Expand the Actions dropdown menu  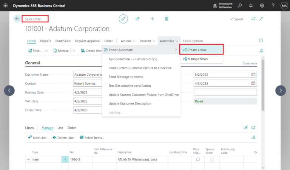point(128,41)
